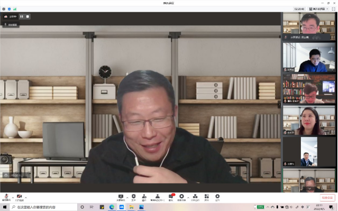Select partially visible last participant thumbnail
Viewport: 338px width, 211px height.
[x=309, y=180]
